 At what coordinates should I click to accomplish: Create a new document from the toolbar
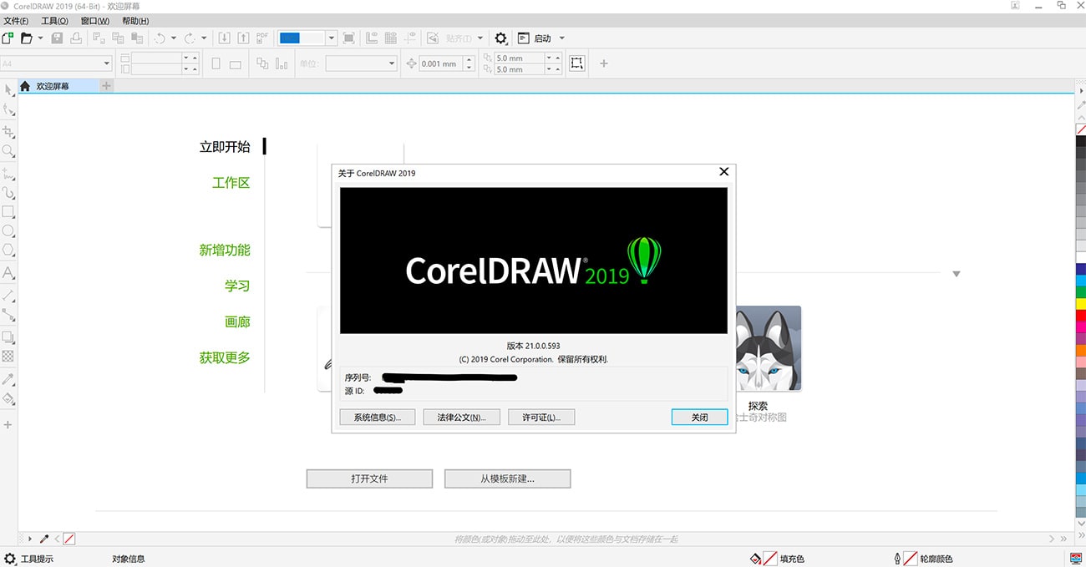point(8,38)
